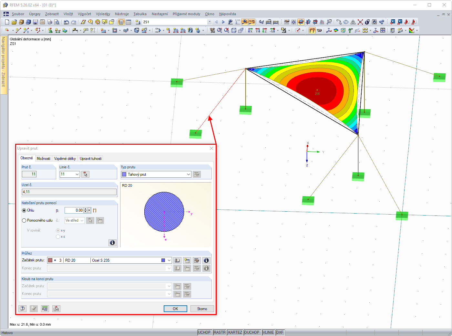
Task: Show cross-section info for Začátek prutu
Action: click(206, 260)
